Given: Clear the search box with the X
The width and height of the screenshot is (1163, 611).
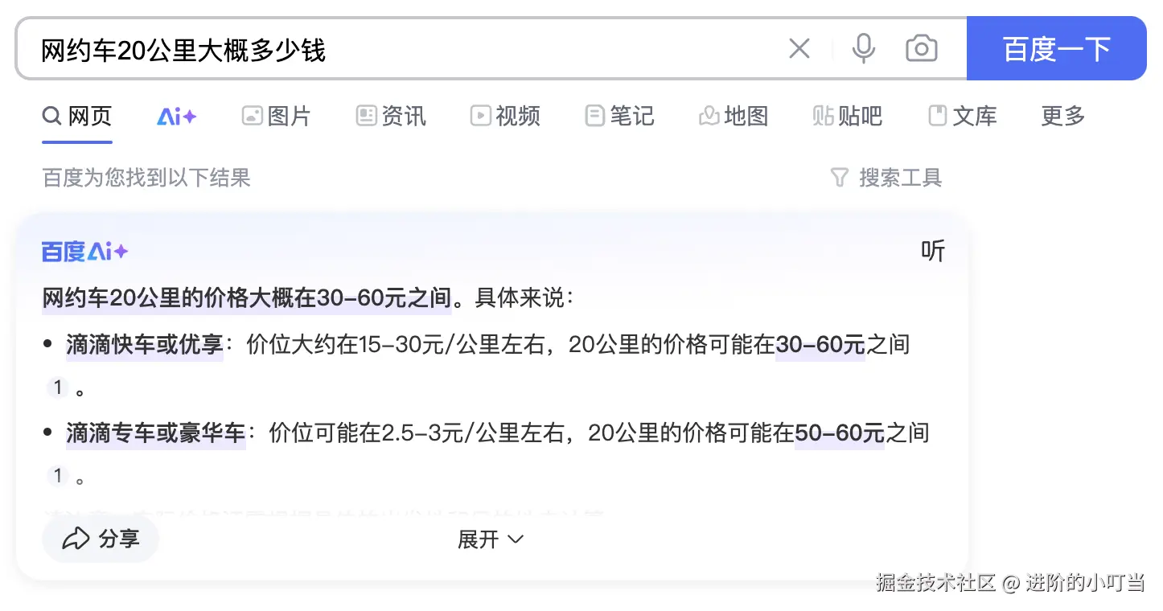Looking at the screenshot, I should [799, 48].
